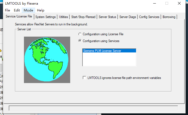Switch to the Server Diags tab
188x115 pixels.
tap(128, 17)
